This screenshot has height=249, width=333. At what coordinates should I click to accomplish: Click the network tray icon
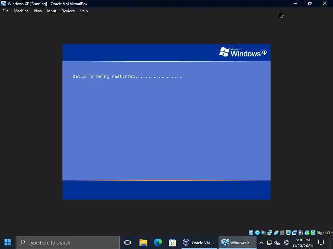pos(269,243)
